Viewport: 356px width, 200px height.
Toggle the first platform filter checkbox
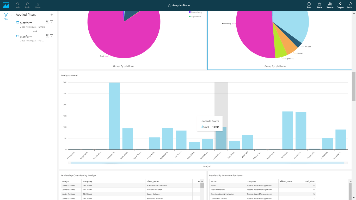(52, 22)
